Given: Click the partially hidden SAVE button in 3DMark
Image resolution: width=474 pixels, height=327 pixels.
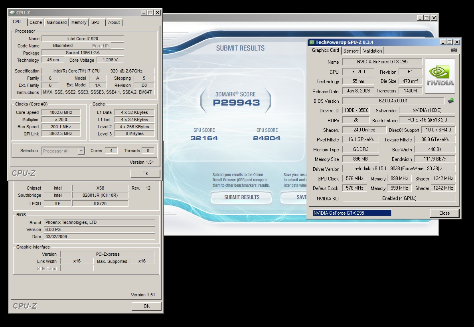Looking at the screenshot, I should 294,197.
